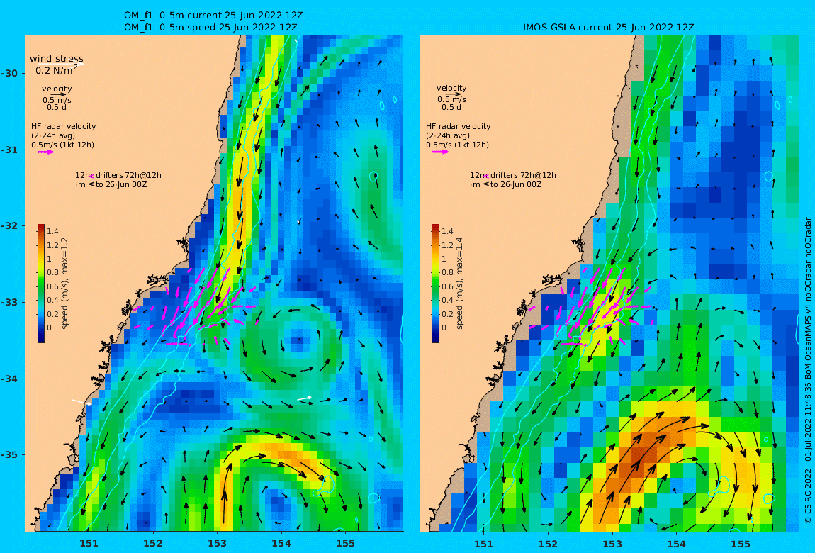The width and height of the screenshot is (815, 553).
Task: Click the '-30' latitude axis label
Action: pyautogui.click(x=9, y=73)
